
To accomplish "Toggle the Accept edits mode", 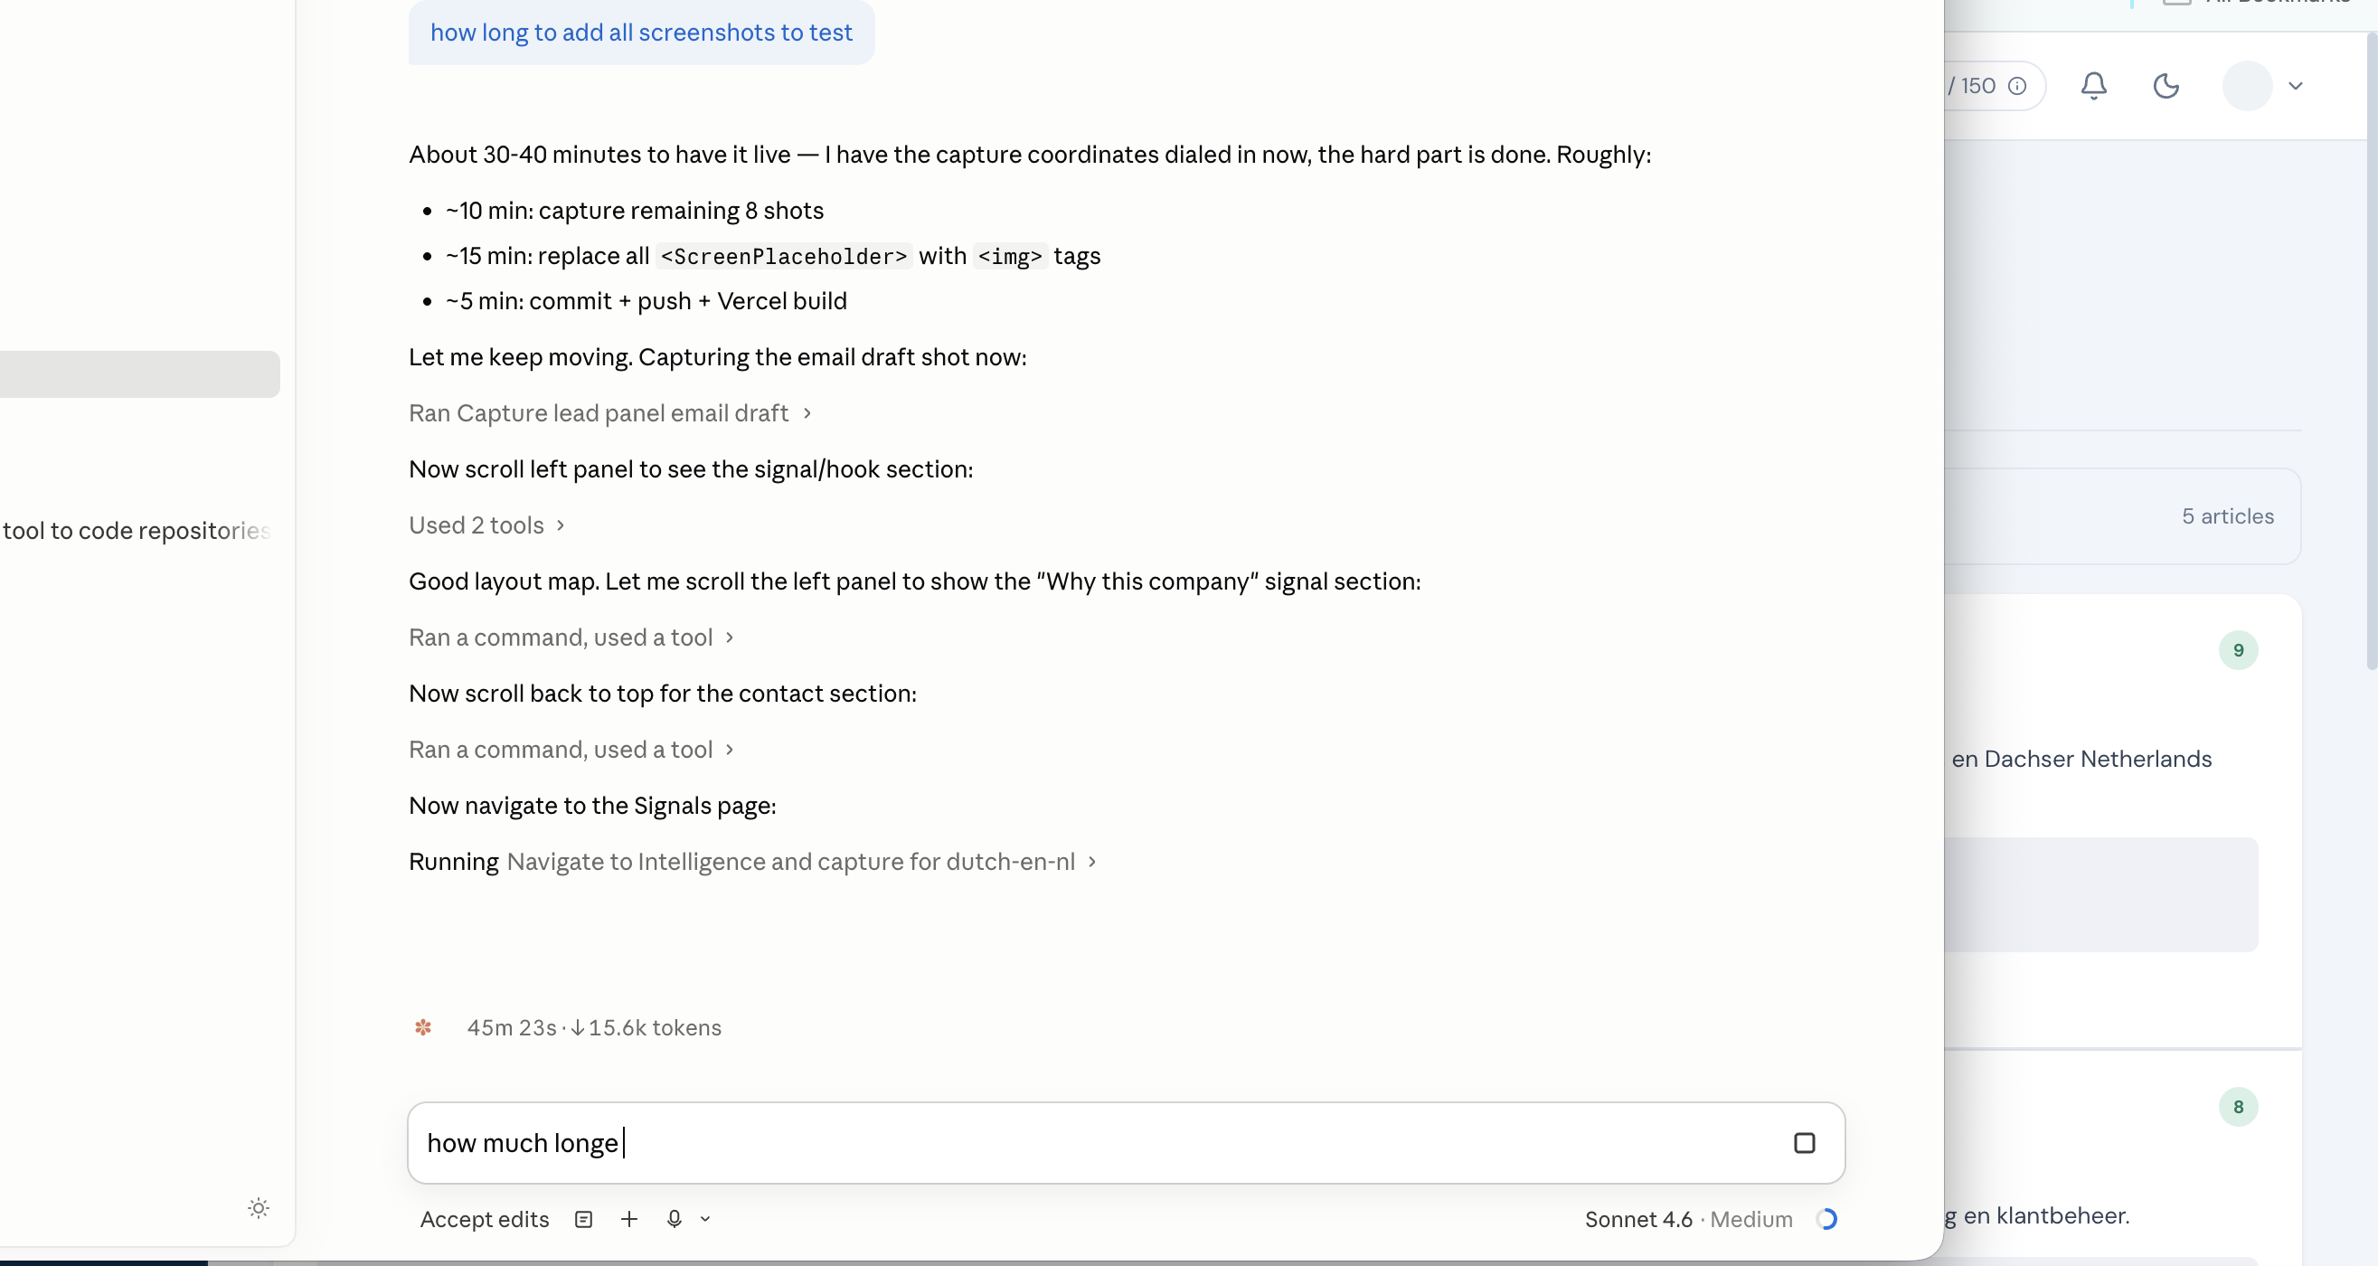I will pos(485,1219).
